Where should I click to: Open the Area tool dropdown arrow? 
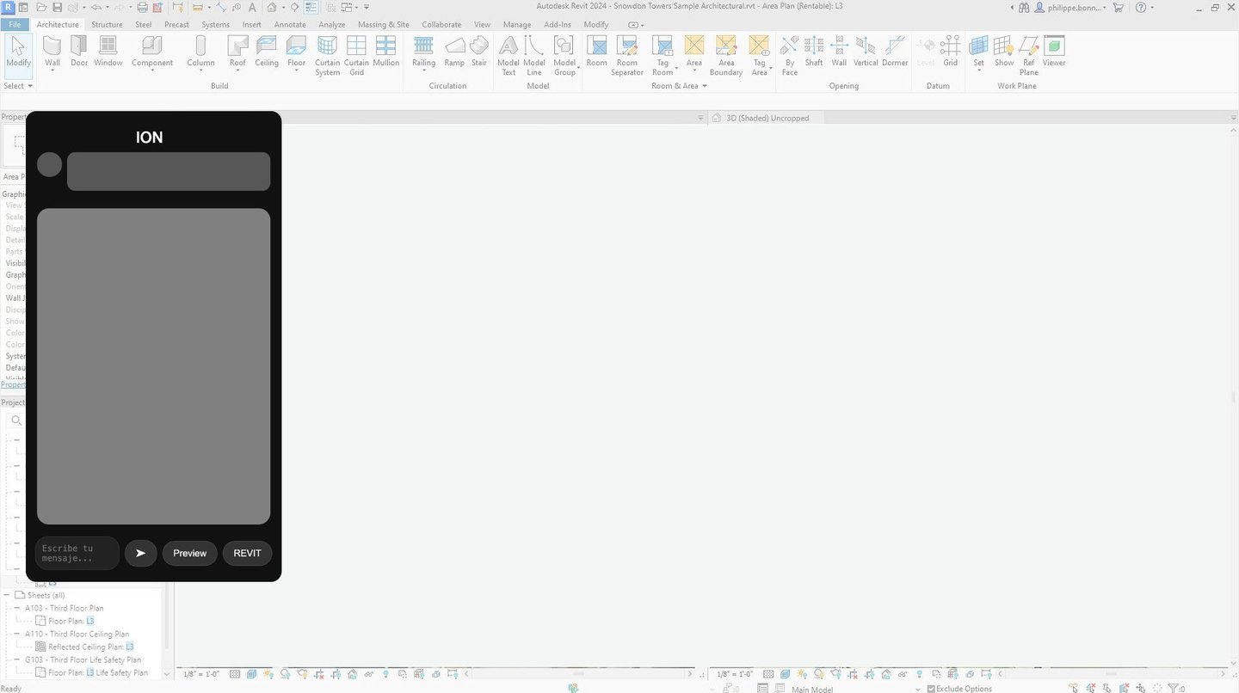pos(694,71)
